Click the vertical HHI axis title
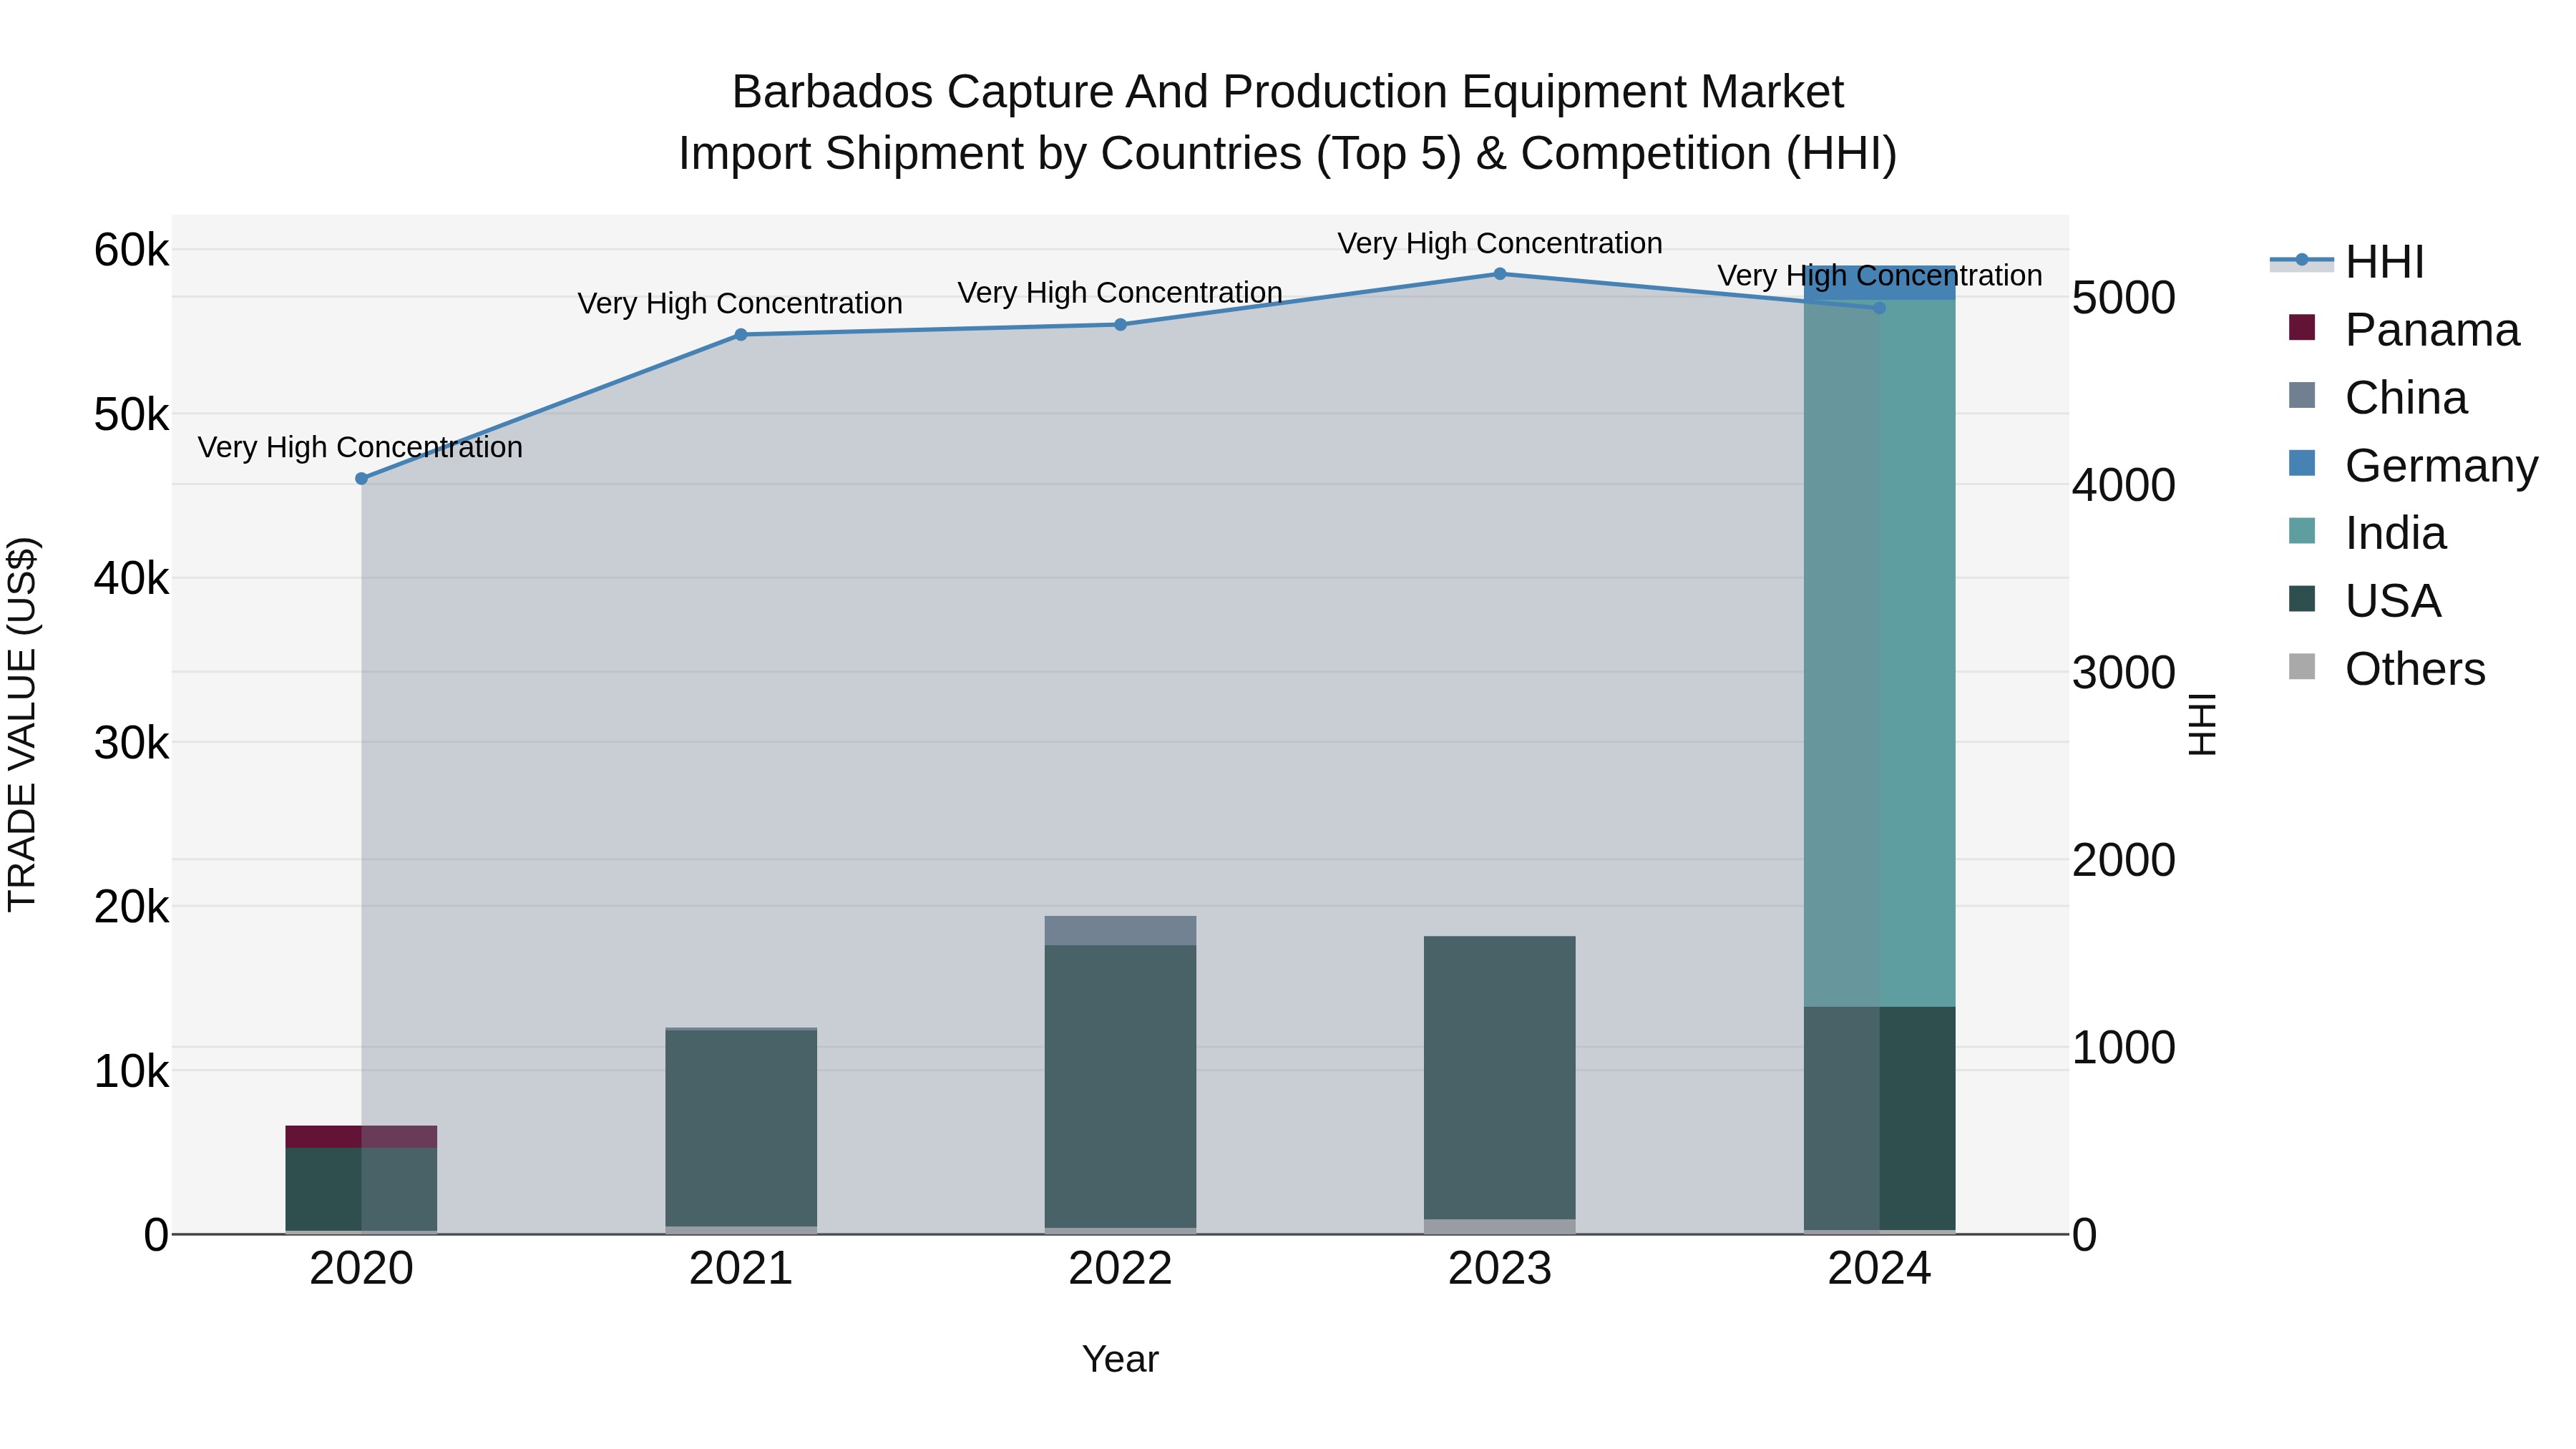The height and width of the screenshot is (1449, 2576). tap(2202, 725)
